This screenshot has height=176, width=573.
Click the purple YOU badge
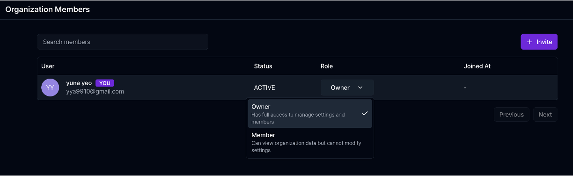point(105,83)
